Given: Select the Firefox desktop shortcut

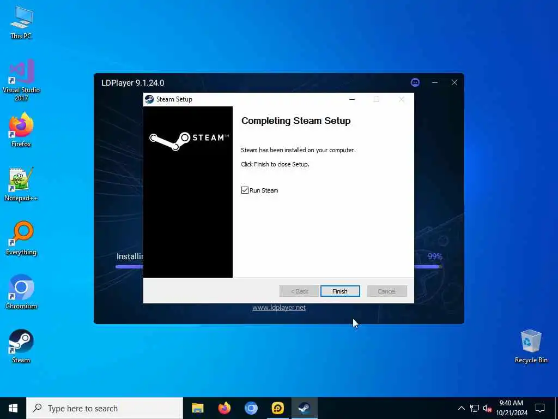Looking at the screenshot, I should point(21,130).
